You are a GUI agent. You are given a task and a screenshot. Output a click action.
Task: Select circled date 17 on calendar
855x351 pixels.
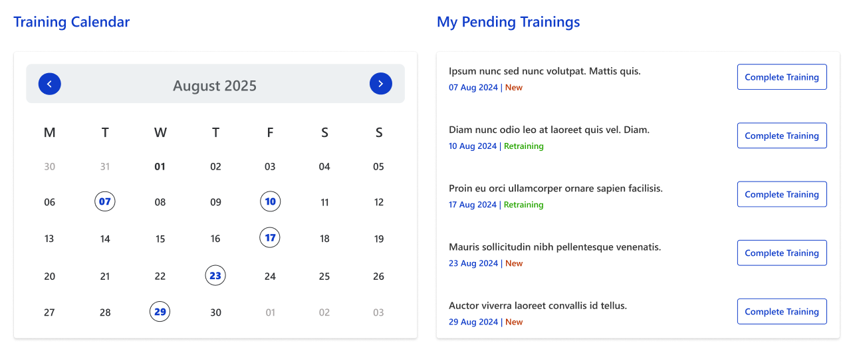pyautogui.click(x=270, y=237)
